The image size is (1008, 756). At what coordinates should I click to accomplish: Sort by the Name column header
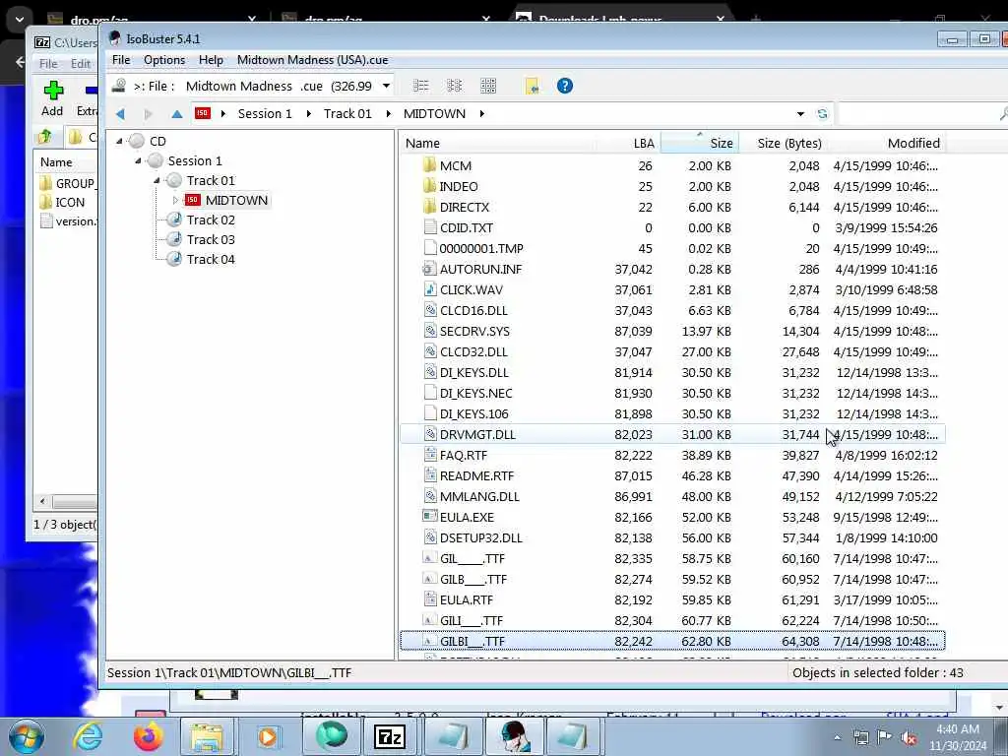tap(498, 143)
